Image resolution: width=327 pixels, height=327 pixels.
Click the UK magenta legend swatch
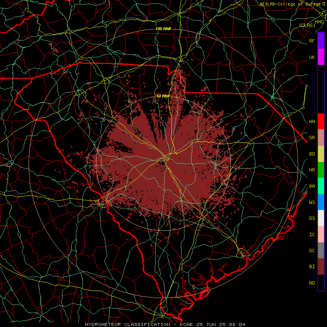(x=321, y=57)
